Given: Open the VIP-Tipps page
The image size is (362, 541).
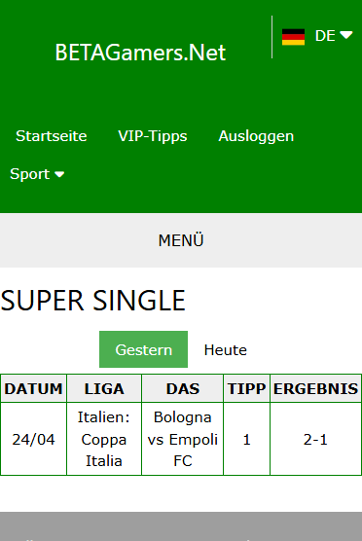Looking at the screenshot, I should click(153, 136).
